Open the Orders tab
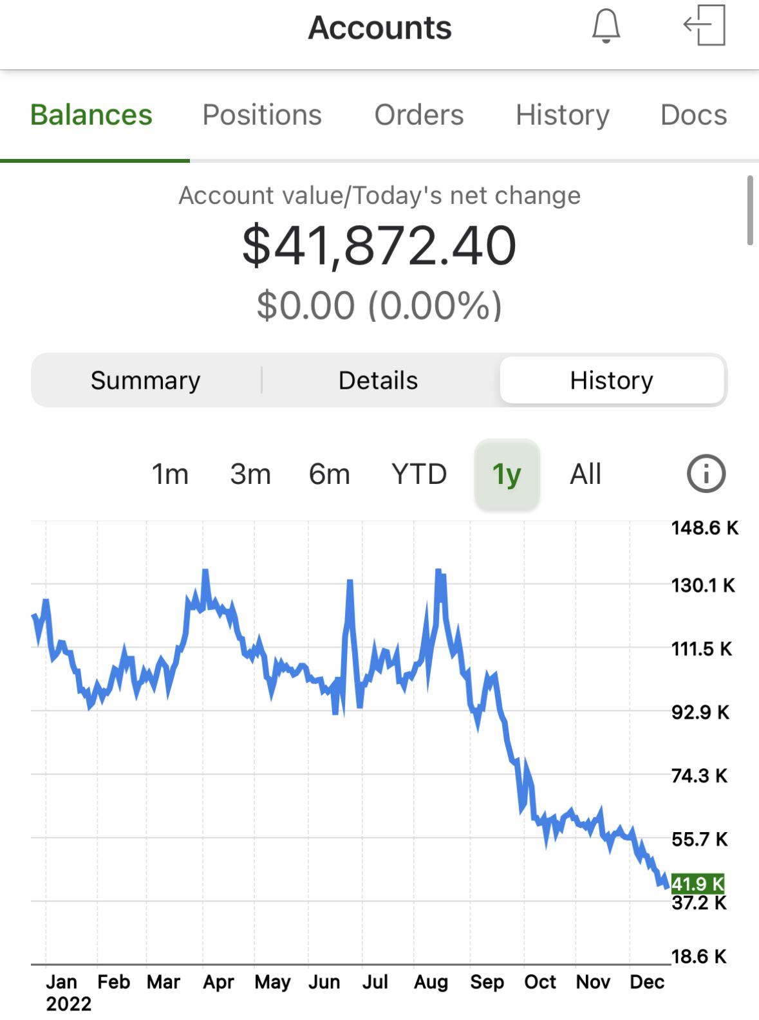This screenshot has width=759, height=1020. pos(419,115)
